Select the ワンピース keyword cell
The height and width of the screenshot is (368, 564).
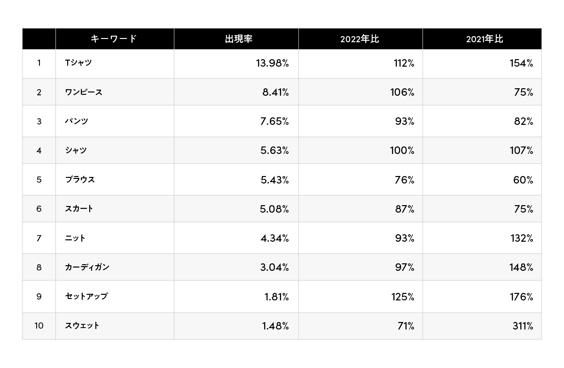[x=84, y=92]
